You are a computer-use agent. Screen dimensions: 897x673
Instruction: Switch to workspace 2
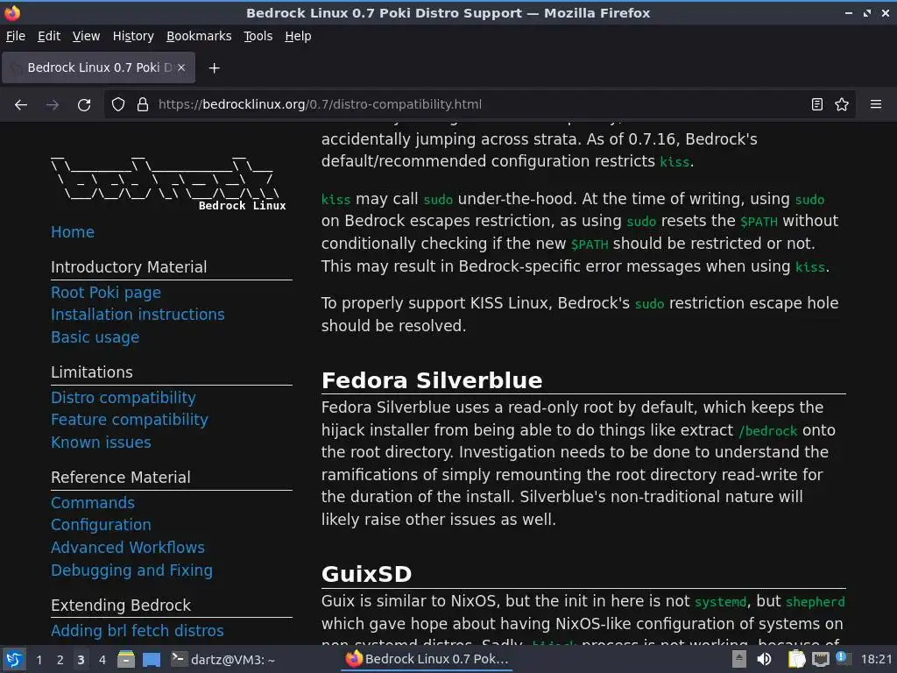[x=60, y=660]
